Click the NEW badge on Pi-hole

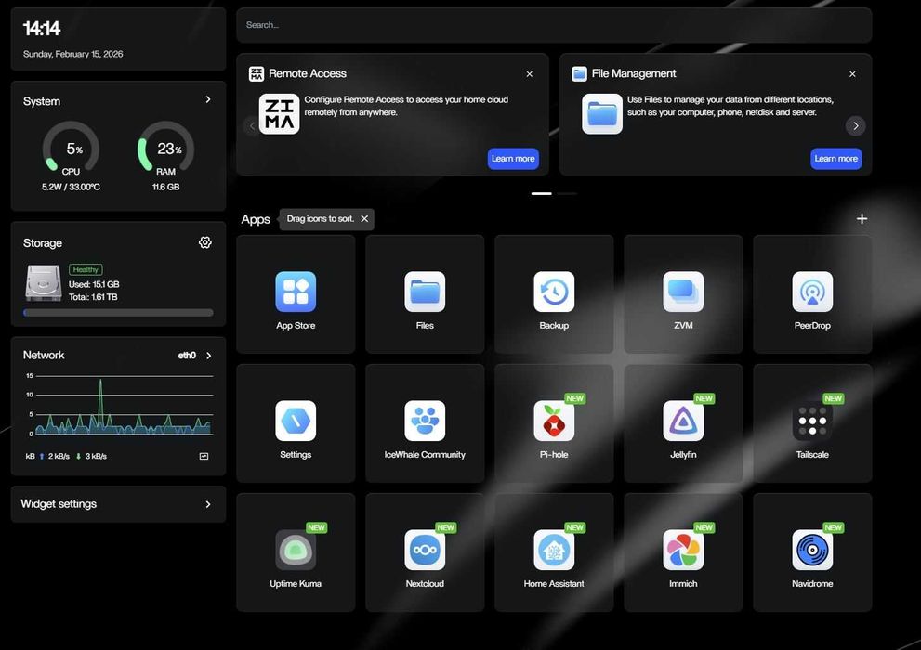tap(574, 398)
